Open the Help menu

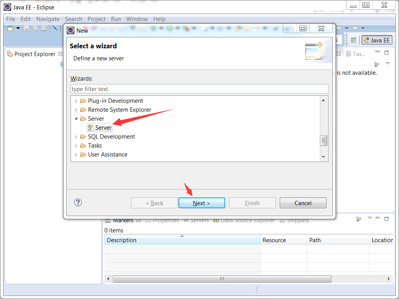159,19
